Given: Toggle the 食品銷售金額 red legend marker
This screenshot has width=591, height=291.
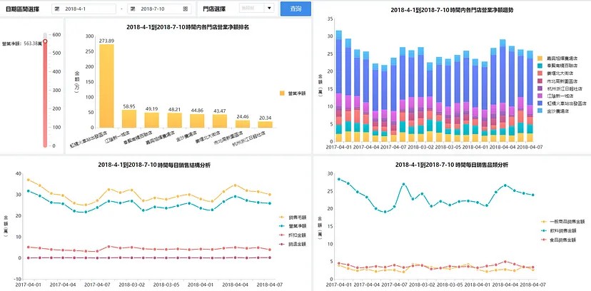Looking at the screenshot, I should [544, 240].
